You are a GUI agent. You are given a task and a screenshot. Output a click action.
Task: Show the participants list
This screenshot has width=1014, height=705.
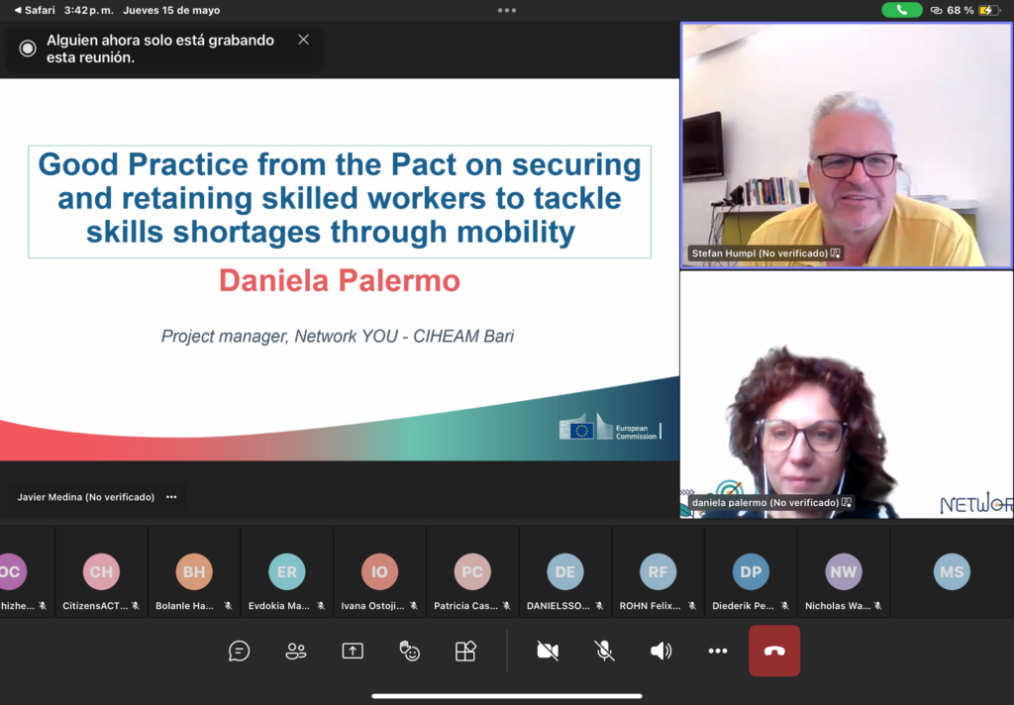click(295, 651)
